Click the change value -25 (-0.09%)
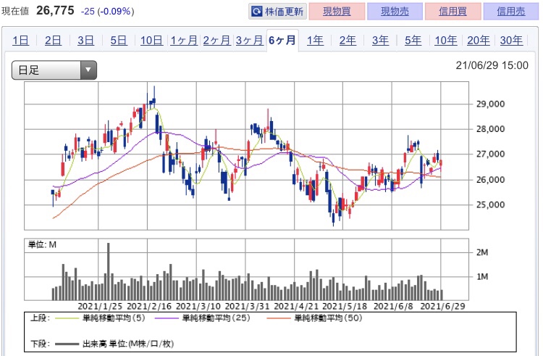 point(107,12)
